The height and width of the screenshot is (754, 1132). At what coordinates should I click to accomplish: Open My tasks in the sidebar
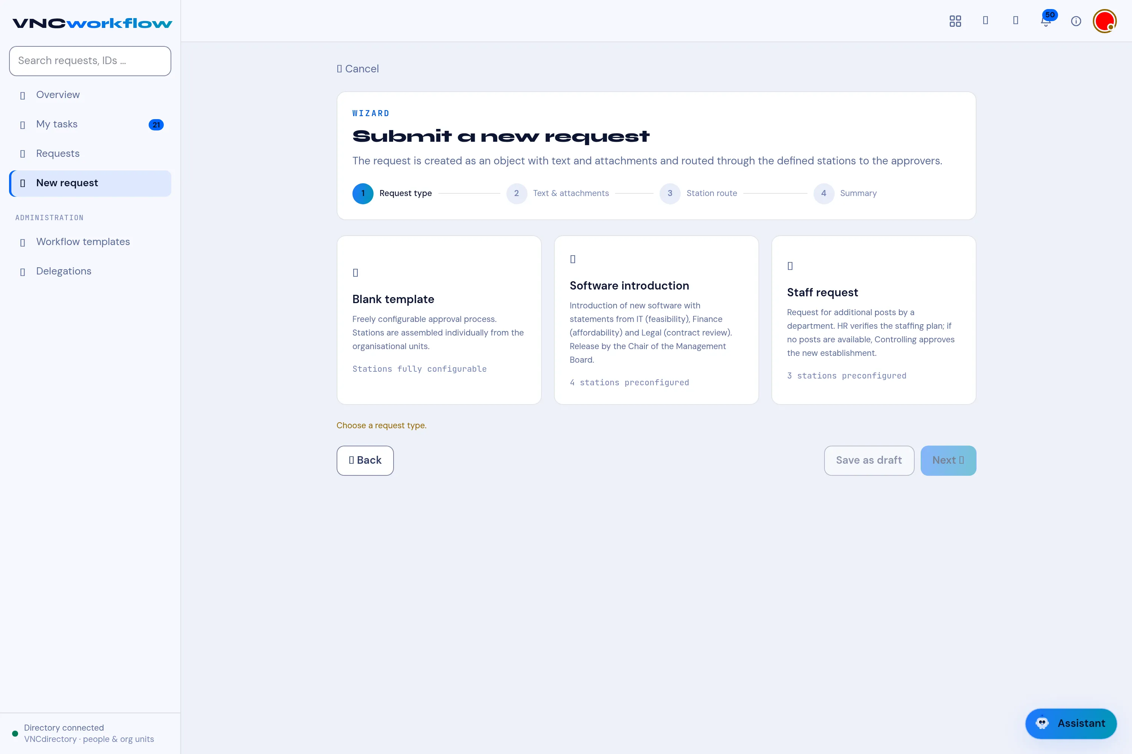click(x=90, y=124)
